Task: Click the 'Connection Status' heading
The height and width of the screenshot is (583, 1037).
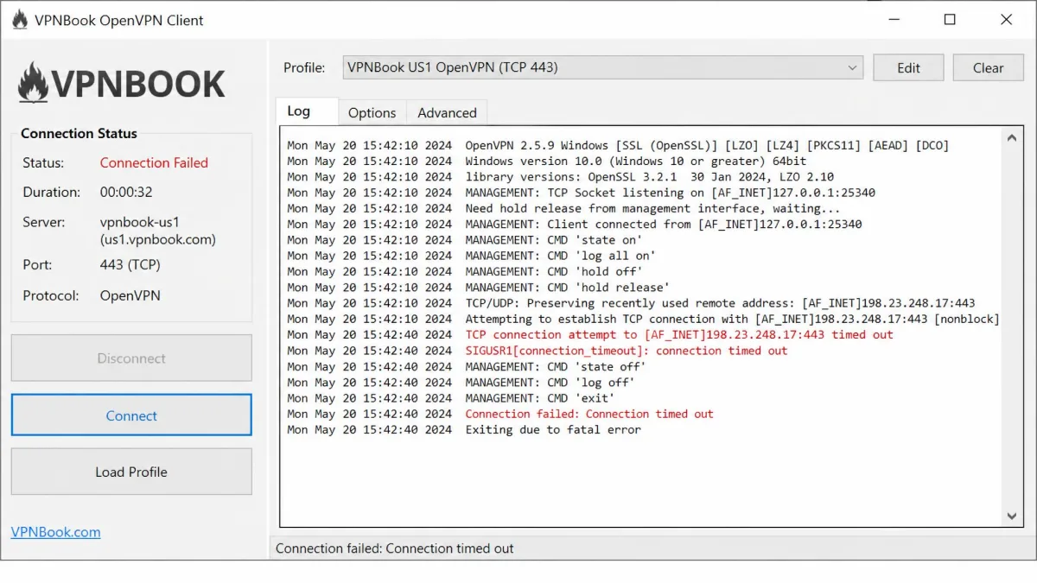Action: click(79, 133)
